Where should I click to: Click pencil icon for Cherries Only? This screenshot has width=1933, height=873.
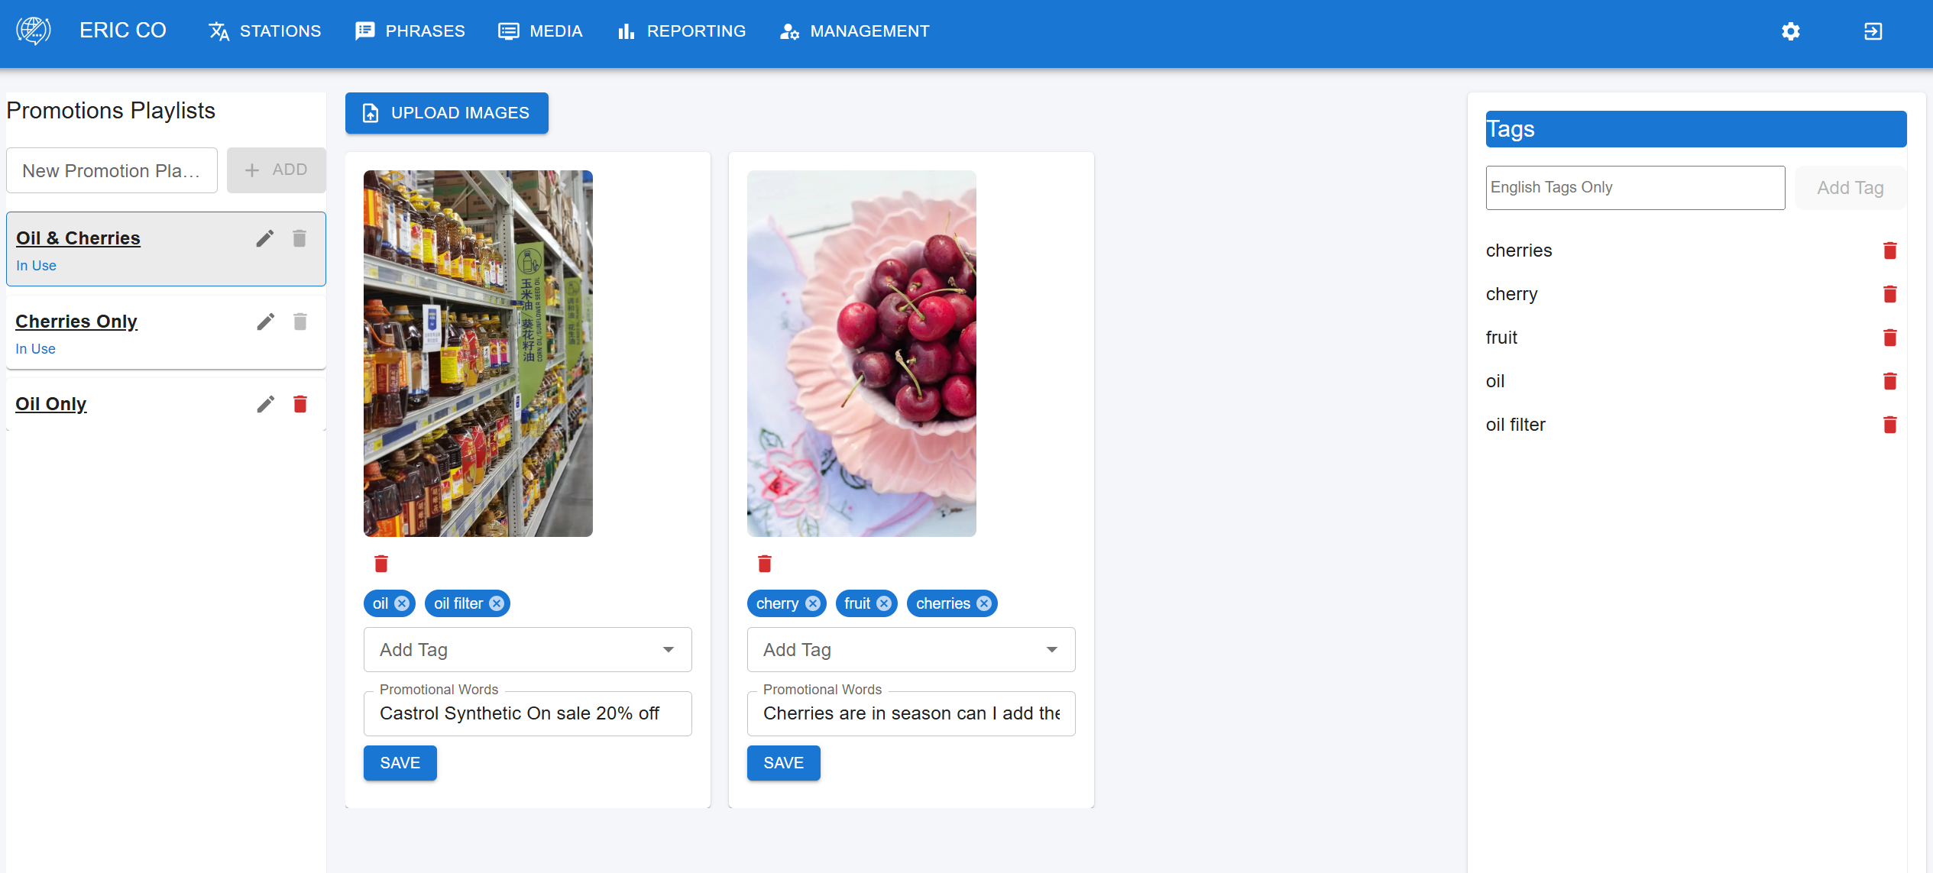click(265, 322)
